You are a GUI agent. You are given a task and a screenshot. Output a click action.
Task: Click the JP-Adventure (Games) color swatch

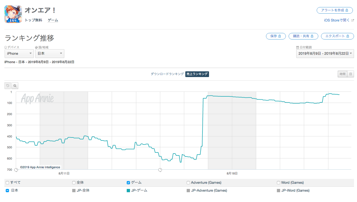pos(188,191)
